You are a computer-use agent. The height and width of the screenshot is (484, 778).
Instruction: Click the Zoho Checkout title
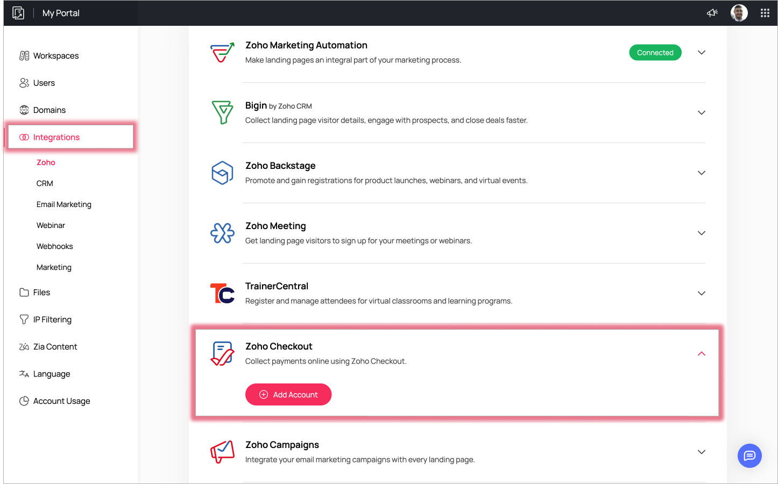click(279, 346)
